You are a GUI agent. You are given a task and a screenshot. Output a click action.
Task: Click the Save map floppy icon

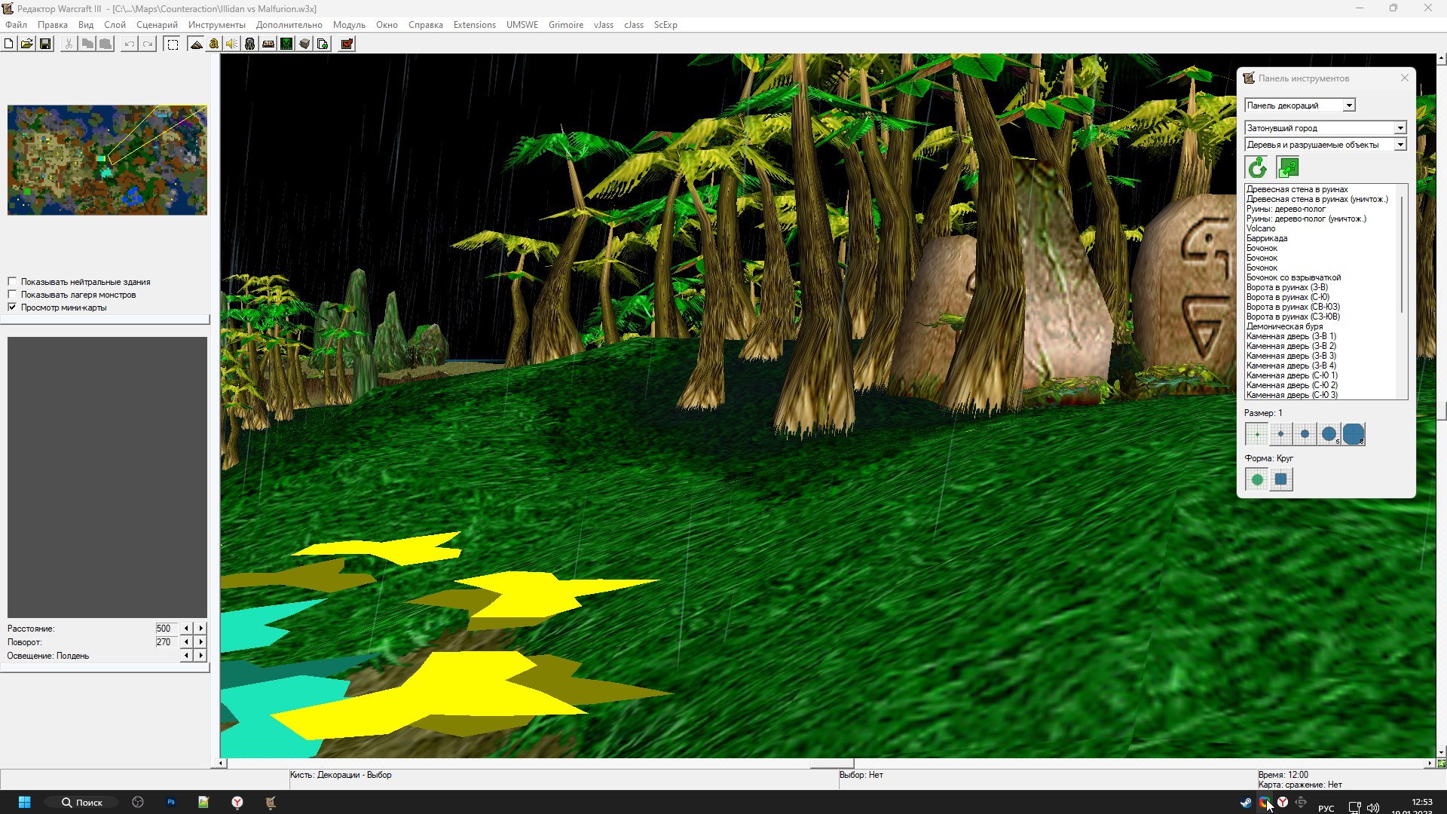click(x=45, y=44)
